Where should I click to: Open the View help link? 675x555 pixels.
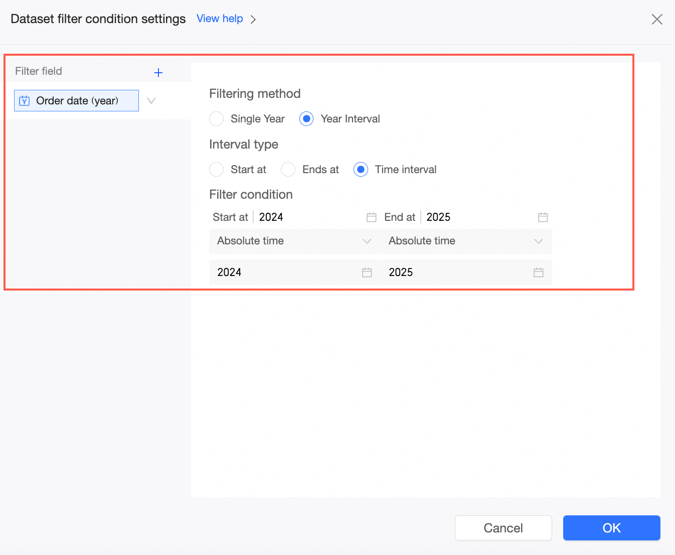click(220, 19)
